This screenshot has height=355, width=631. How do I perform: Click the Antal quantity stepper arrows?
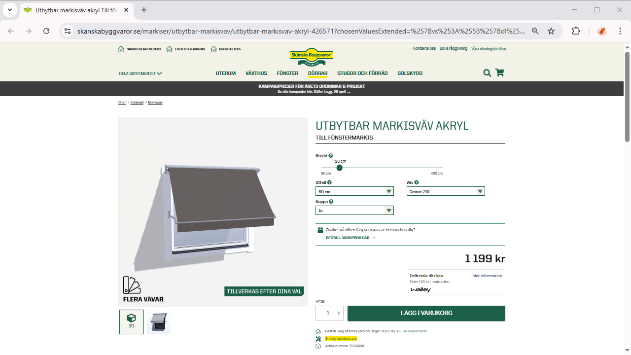point(339,313)
